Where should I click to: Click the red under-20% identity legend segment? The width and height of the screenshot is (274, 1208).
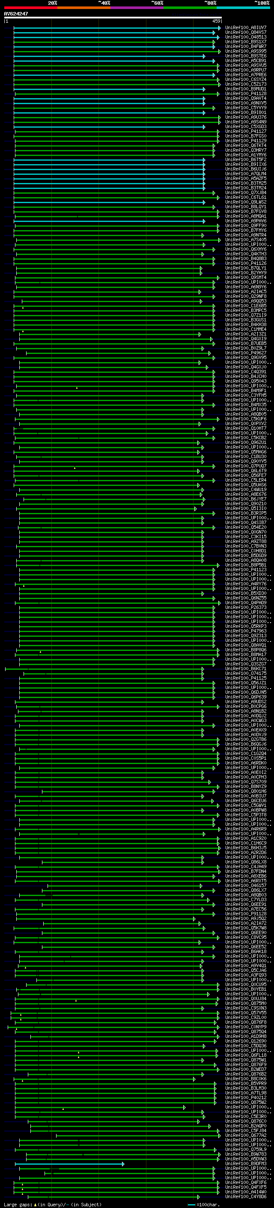30,8
